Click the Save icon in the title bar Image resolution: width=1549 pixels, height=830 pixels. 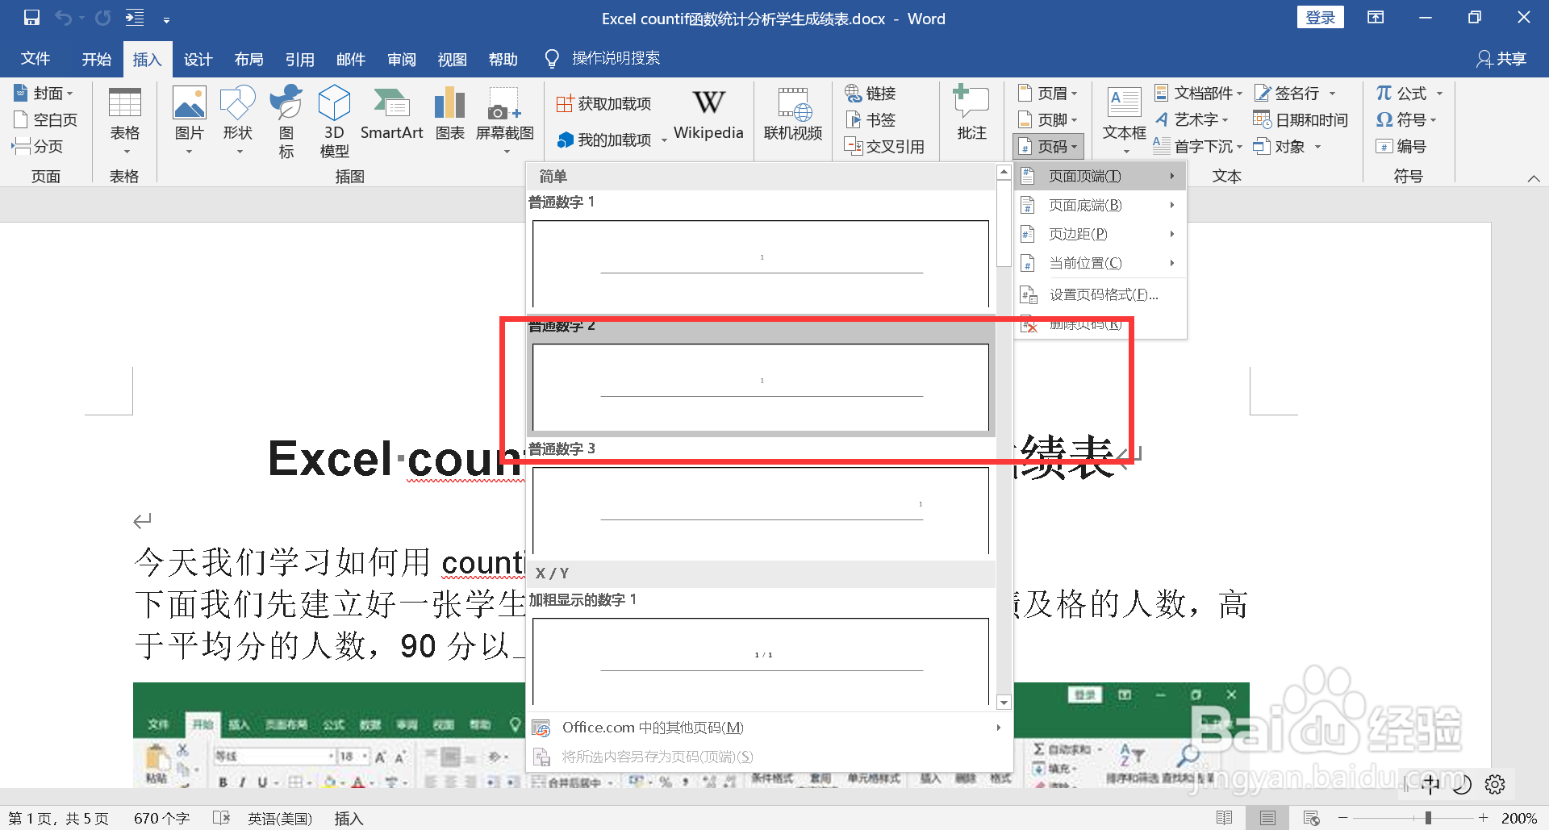click(x=31, y=18)
